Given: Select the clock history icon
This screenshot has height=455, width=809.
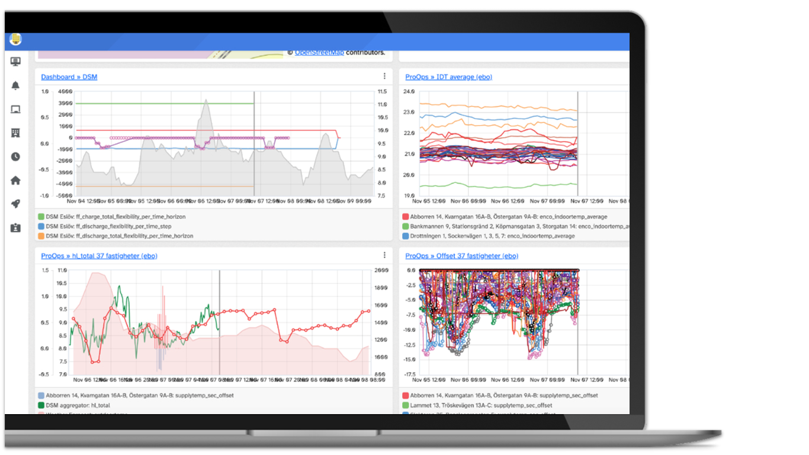Looking at the screenshot, I should [x=15, y=156].
